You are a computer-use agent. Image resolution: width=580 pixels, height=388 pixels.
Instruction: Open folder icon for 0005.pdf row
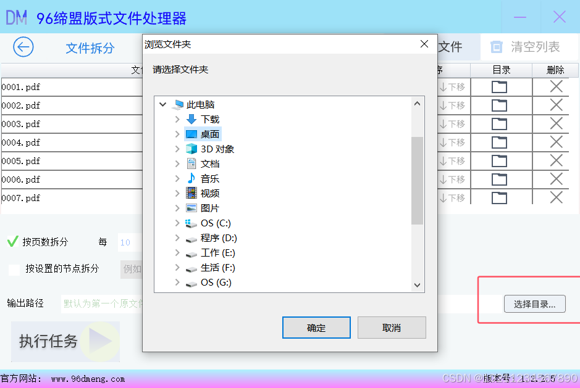(499, 161)
